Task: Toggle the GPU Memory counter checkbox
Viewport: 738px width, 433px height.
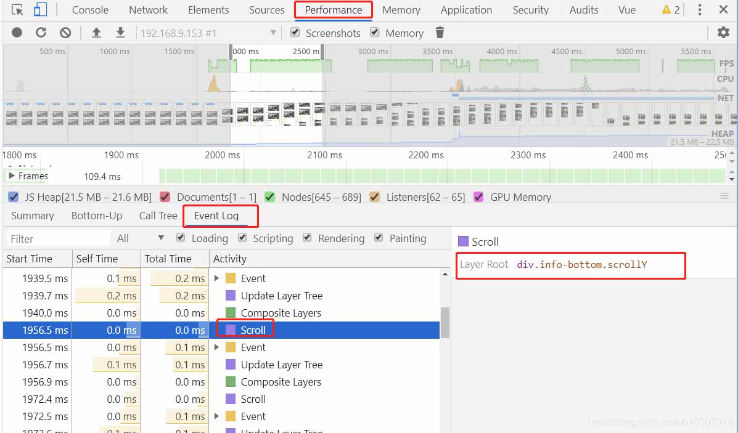Action: [478, 197]
